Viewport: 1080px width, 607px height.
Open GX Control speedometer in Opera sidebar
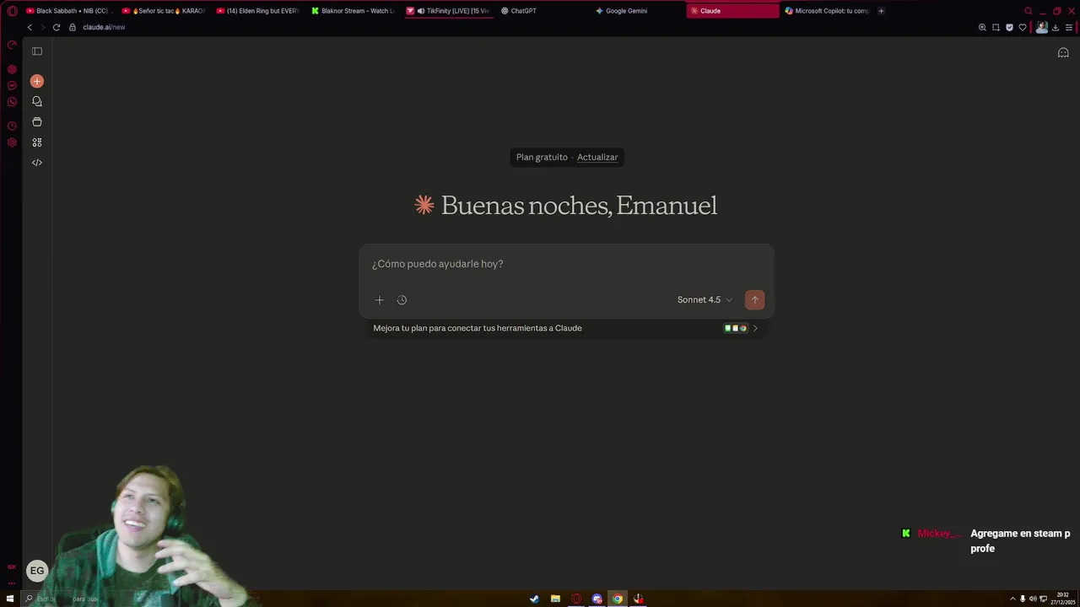(x=12, y=45)
